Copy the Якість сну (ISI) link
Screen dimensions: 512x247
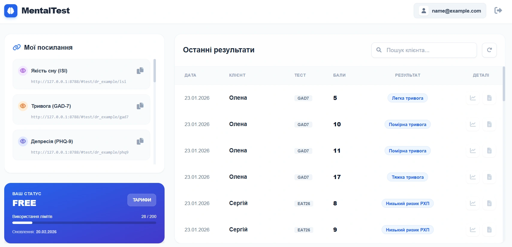tap(140, 71)
